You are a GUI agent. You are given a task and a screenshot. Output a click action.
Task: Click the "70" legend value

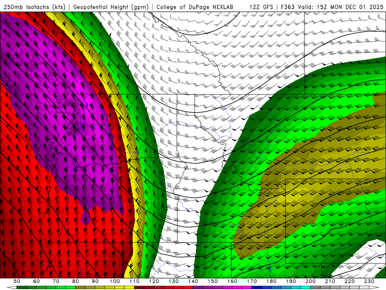[56, 281]
